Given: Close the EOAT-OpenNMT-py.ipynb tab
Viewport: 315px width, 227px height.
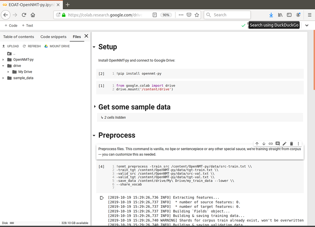Looking at the screenshot, I should click(58, 5).
